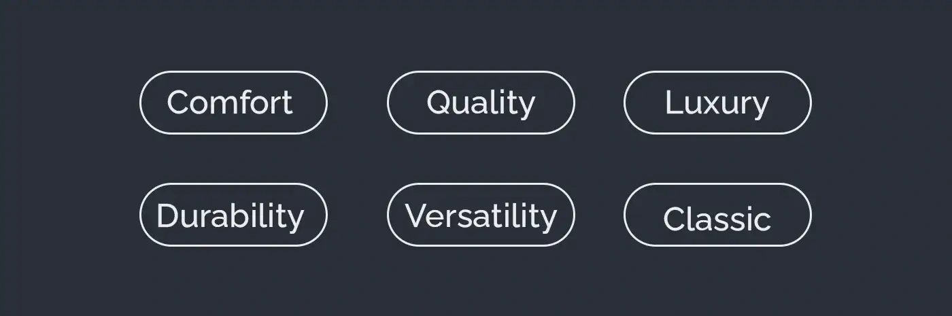Activate the Durability chip
The height and width of the screenshot is (316, 952).
(x=233, y=215)
